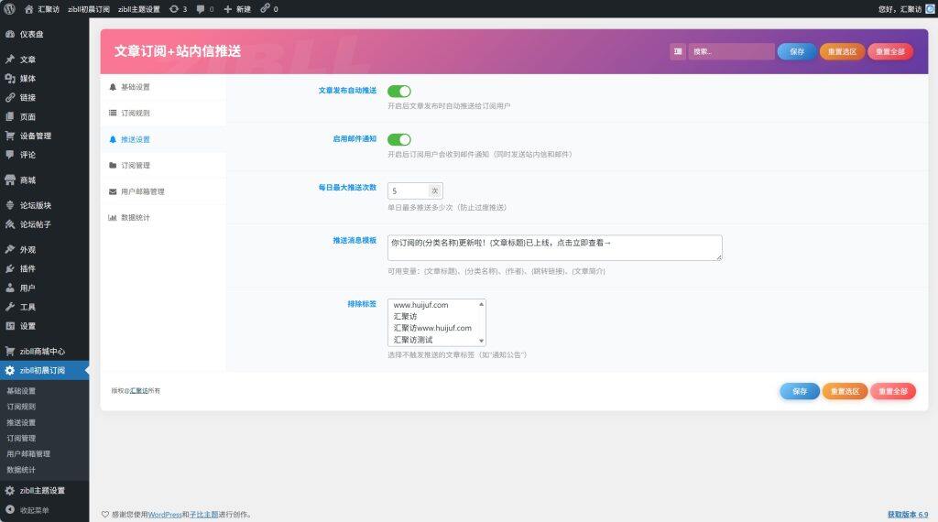Open zibll主题设置 gear in sidebar

44,490
